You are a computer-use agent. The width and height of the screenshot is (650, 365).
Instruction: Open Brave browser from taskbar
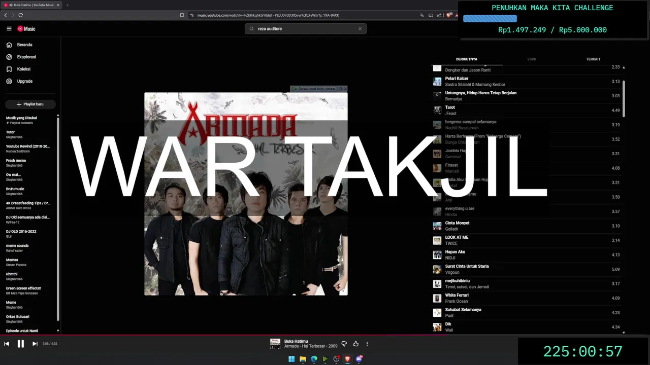348,359
